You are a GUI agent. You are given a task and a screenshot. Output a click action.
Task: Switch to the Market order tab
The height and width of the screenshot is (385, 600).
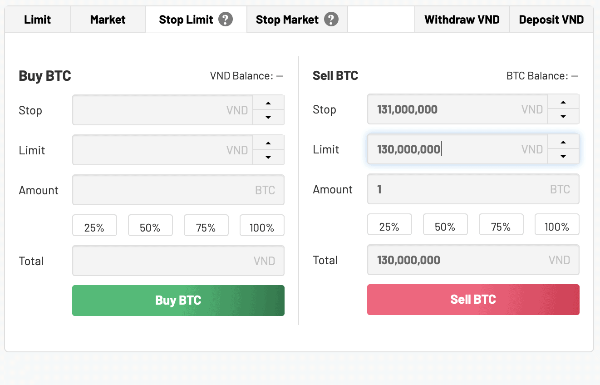pos(108,20)
